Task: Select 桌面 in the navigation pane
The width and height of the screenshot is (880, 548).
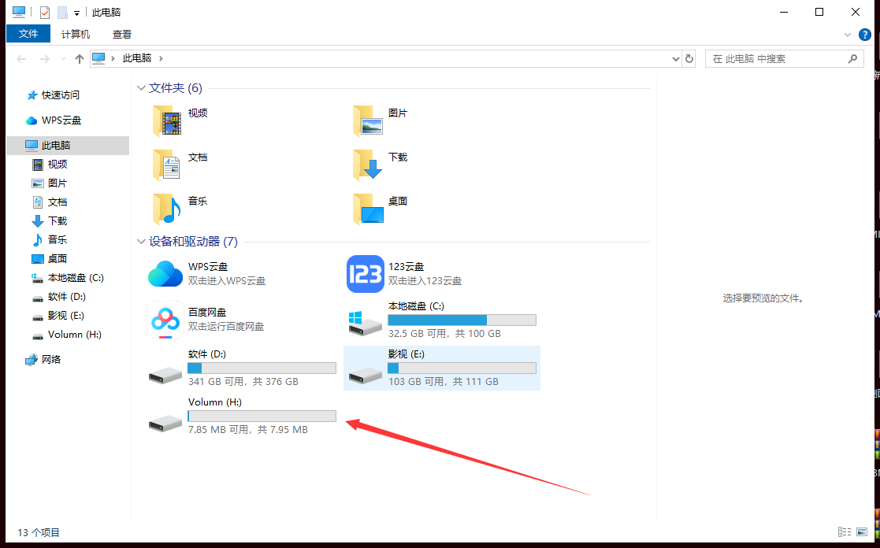Action: (x=58, y=259)
